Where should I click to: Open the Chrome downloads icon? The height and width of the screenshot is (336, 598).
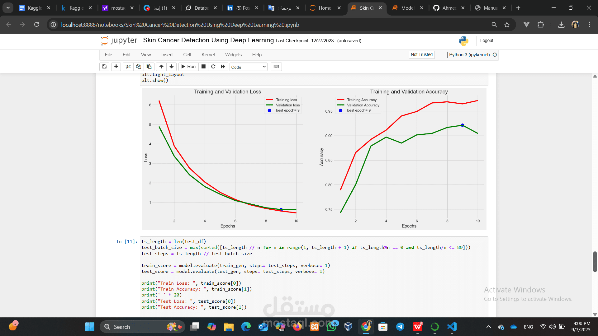click(561, 25)
